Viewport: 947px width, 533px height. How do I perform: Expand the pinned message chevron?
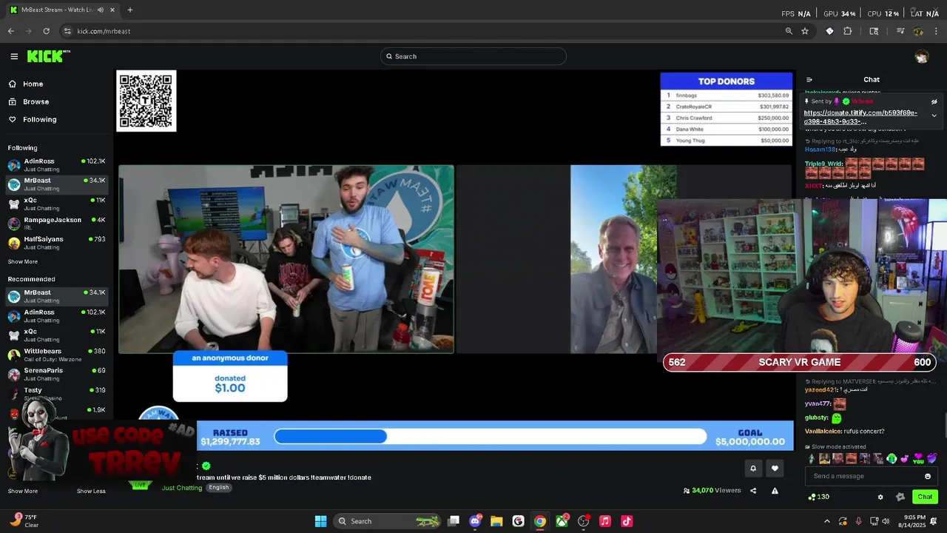point(934,115)
